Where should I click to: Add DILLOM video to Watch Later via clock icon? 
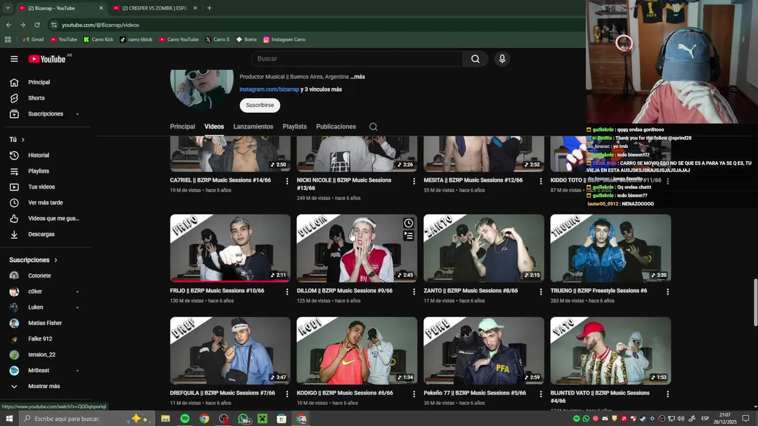tap(409, 223)
